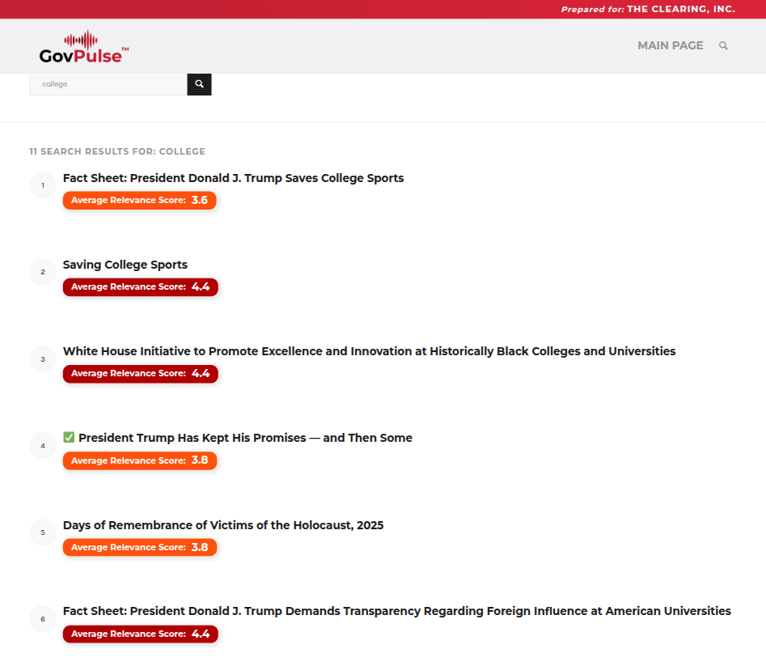Open the Foreign Influence at American Universities fact sheet

tap(396, 611)
